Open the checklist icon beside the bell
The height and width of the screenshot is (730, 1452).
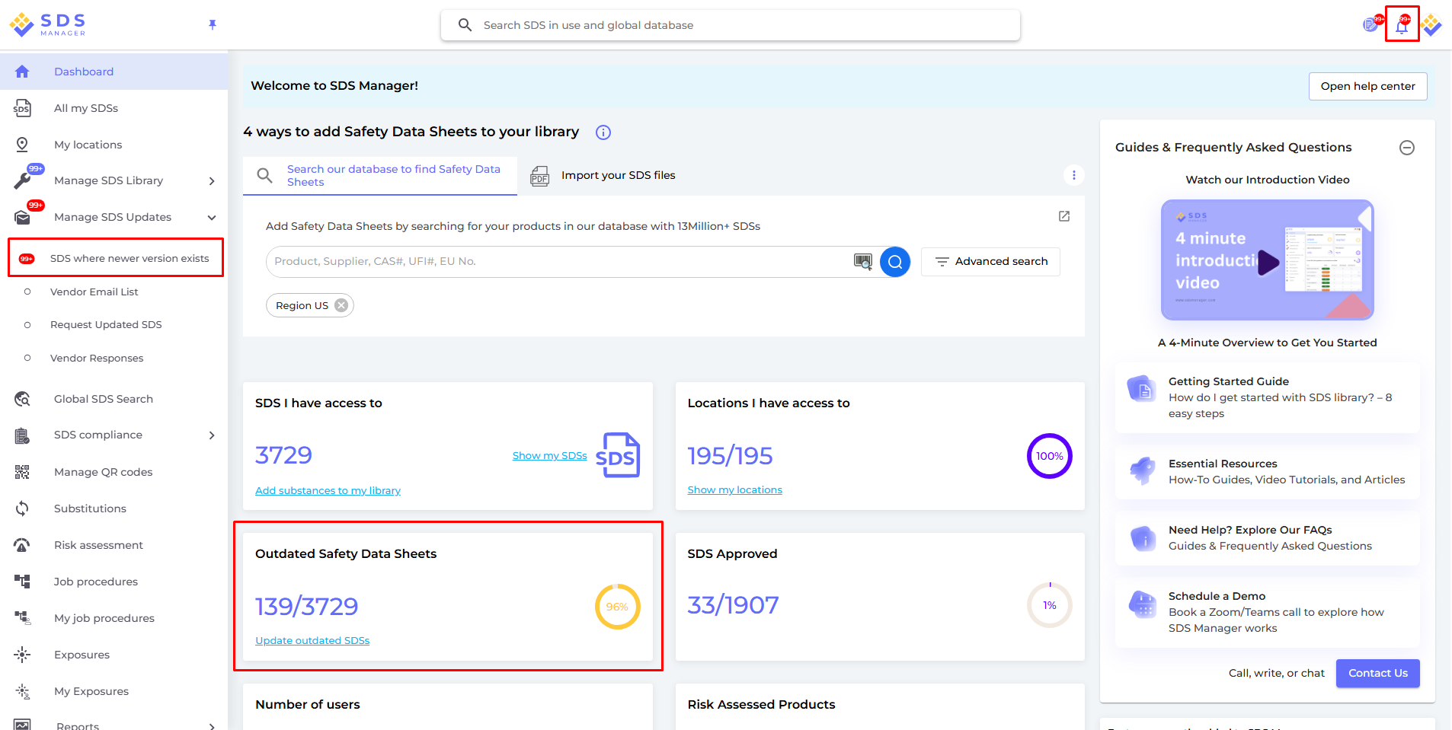point(1372,25)
